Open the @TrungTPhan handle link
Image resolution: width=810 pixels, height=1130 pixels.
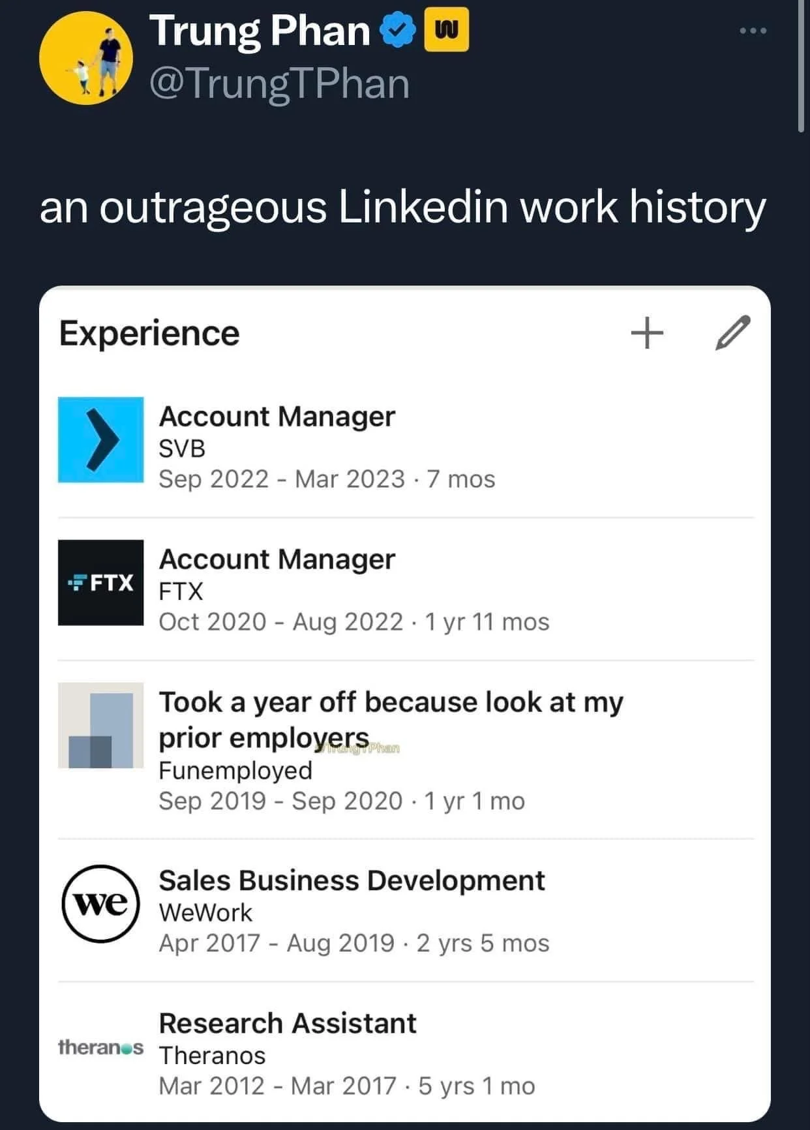pos(279,85)
